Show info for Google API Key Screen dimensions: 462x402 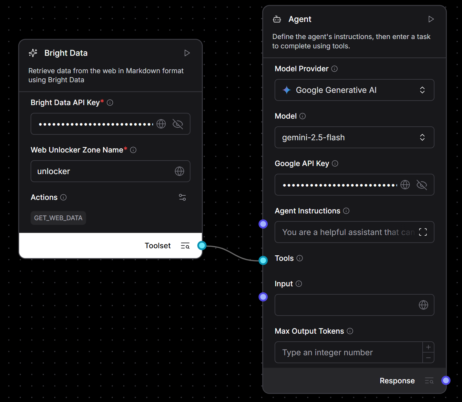click(335, 163)
